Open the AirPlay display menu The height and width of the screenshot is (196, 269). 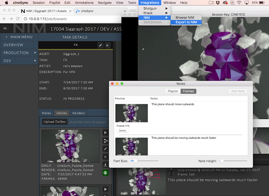click(x=247, y=3)
